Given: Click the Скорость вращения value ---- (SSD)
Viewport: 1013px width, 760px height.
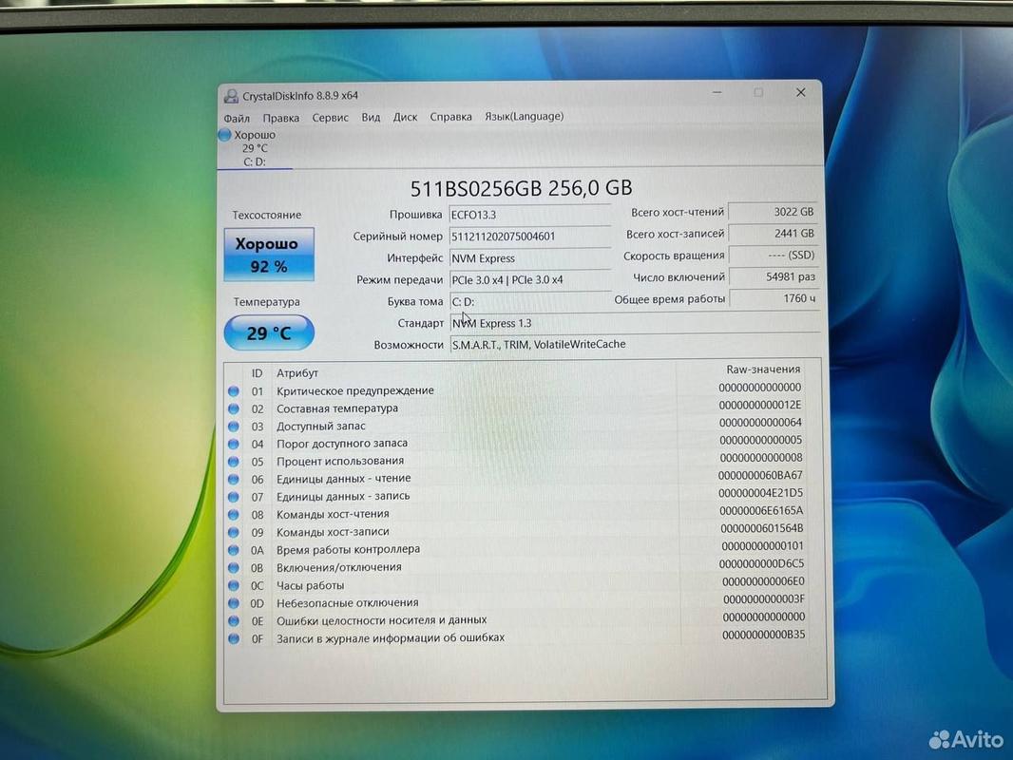Looking at the screenshot, I should coord(774,255).
